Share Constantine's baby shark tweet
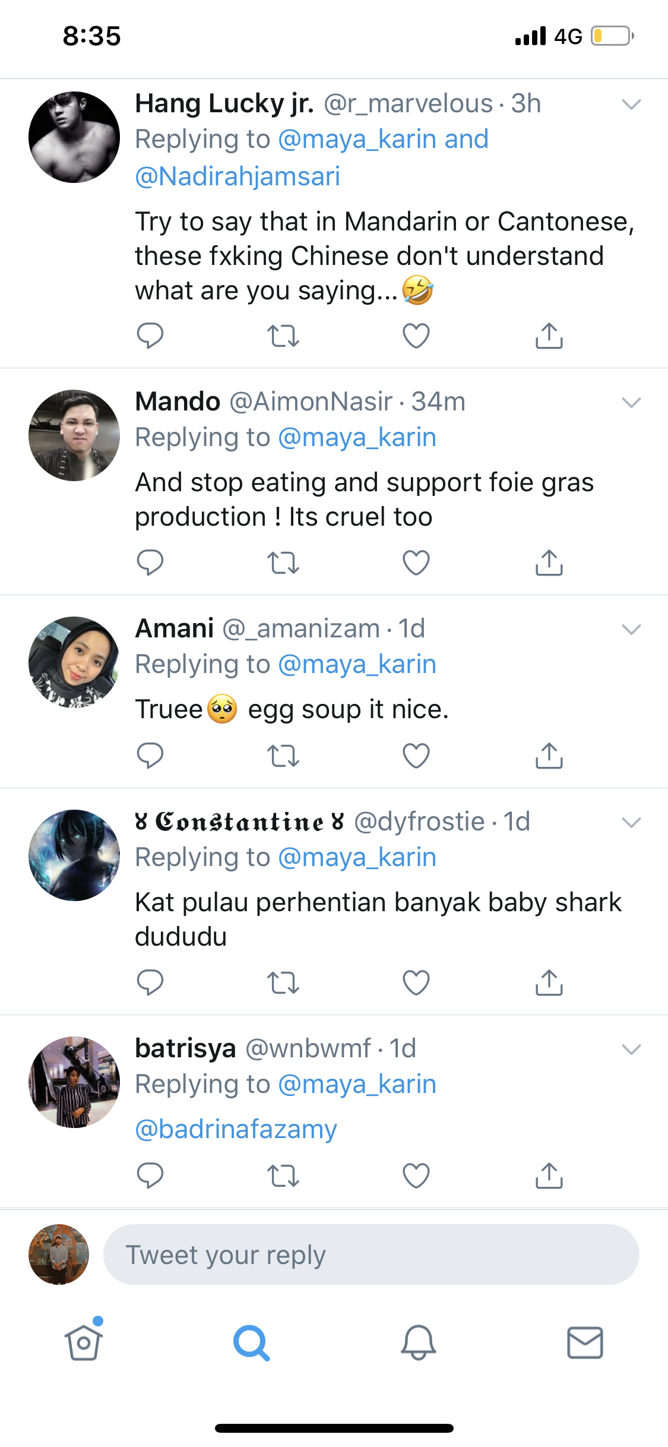The width and height of the screenshot is (668, 1447). pos(549,982)
